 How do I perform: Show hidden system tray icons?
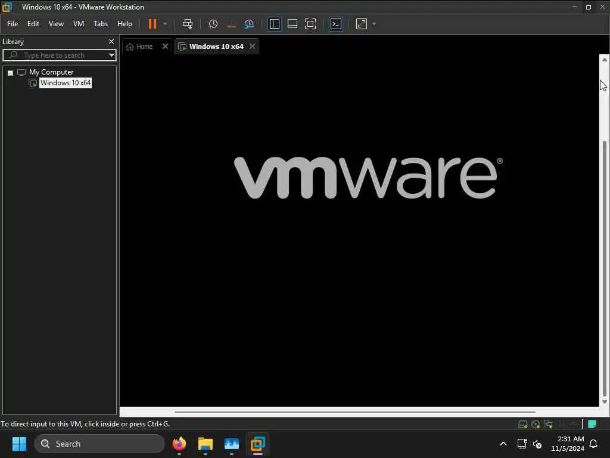(x=503, y=444)
